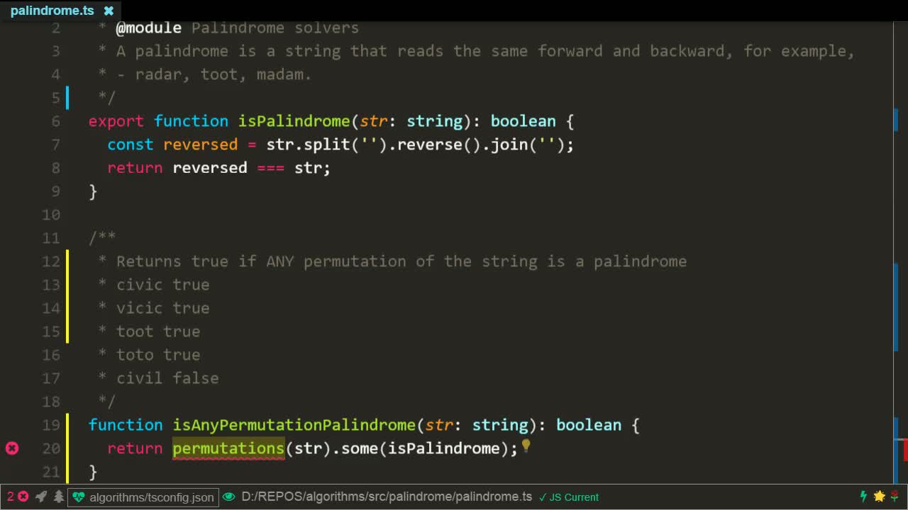Click the error count badge showing 2 problems

18,497
